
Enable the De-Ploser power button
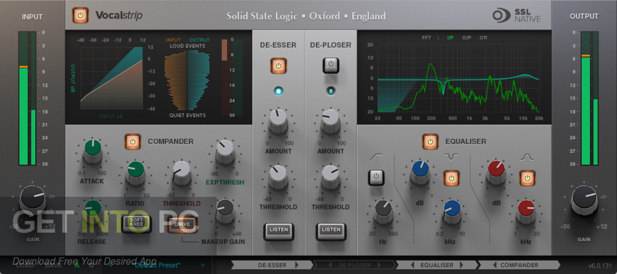[331, 65]
